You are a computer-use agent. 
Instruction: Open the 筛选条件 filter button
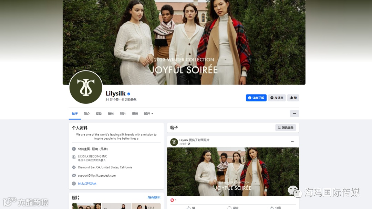point(286,128)
